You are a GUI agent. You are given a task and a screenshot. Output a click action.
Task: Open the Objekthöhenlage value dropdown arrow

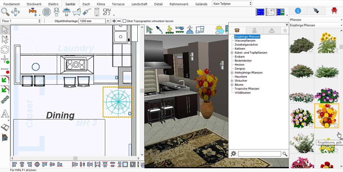pyautogui.click(x=108, y=21)
